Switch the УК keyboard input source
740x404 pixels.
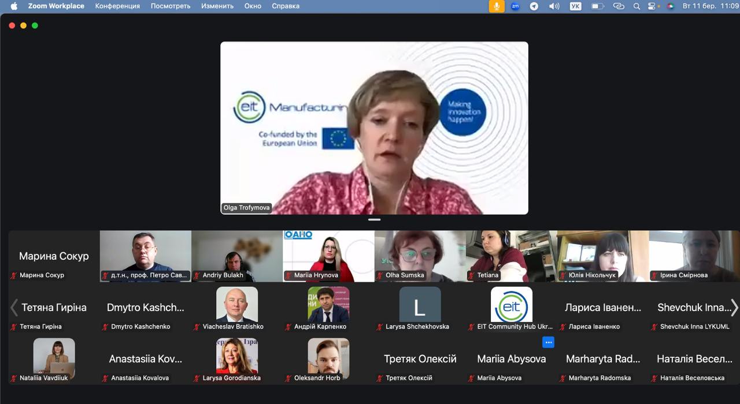[575, 6]
